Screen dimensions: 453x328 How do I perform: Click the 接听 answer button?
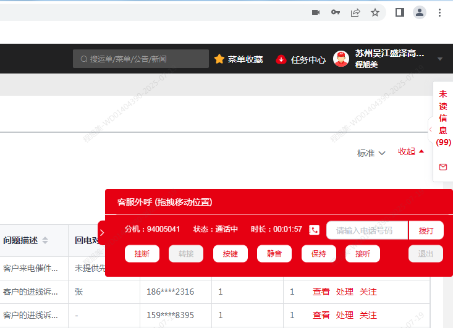tap(363, 254)
